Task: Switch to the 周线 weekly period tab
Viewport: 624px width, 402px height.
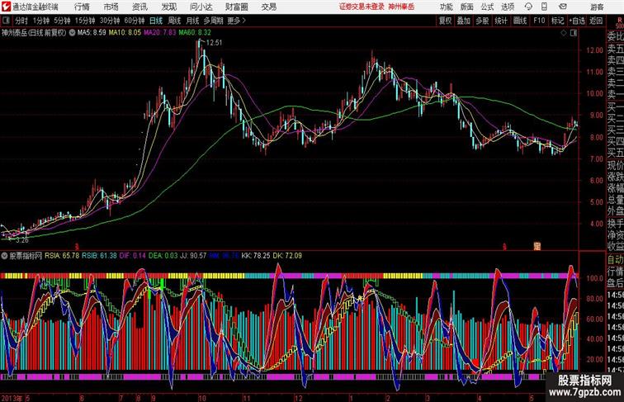Action: click(174, 21)
